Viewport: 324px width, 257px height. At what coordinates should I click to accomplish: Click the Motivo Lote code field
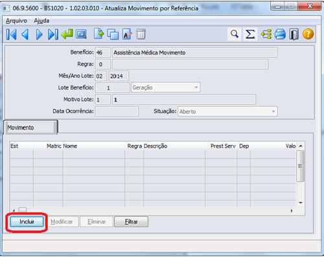[103, 100]
